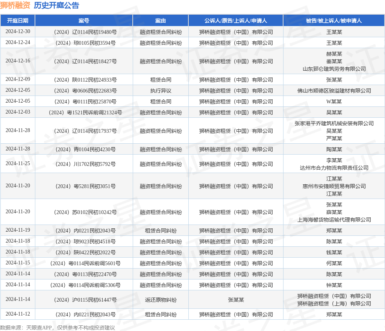The width and height of the screenshot is (385, 331).
Task: Click the 案号 column header
Action: pos(84,21)
